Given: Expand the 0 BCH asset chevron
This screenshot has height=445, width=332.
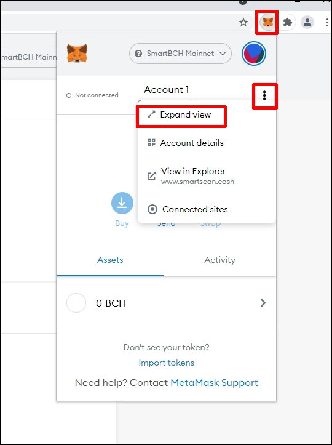Looking at the screenshot, I should click(263, 303).
